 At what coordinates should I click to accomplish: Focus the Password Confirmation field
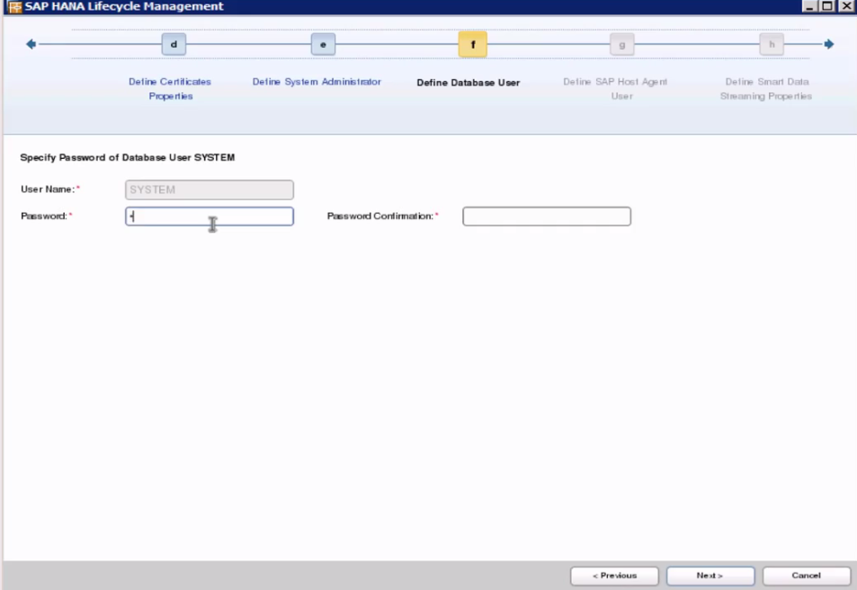click(x=547, y=216)
